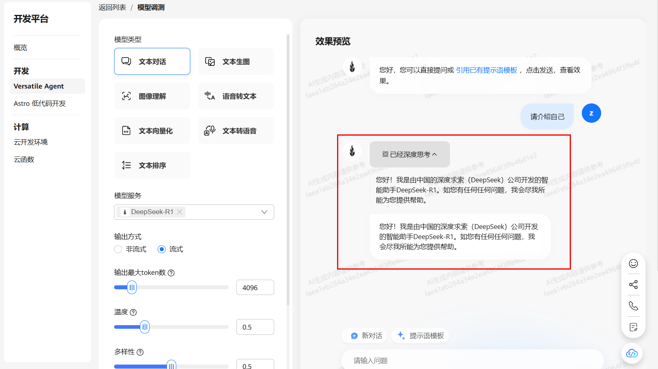Click the DeepSeek avatar beside the greeting message
Image resolution: width=658 pixels, height=369 pixels.
click(352, 66)
